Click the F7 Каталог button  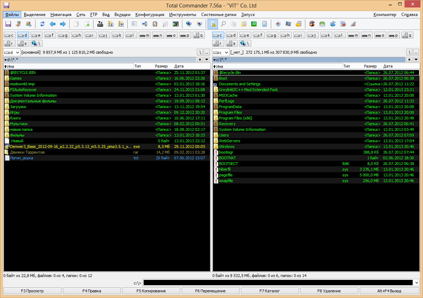point(270,291)
